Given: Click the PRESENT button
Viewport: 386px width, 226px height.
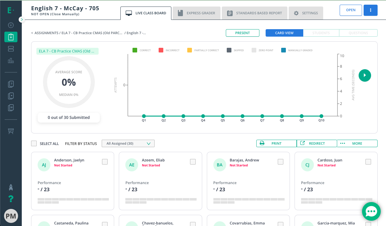Looking at the screenshot, I should [243, 33].
